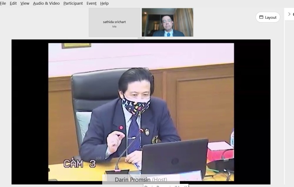This screenshot has height=187, width=294.
Task: Click the black letterbox left of video
Action: (29, 111)
